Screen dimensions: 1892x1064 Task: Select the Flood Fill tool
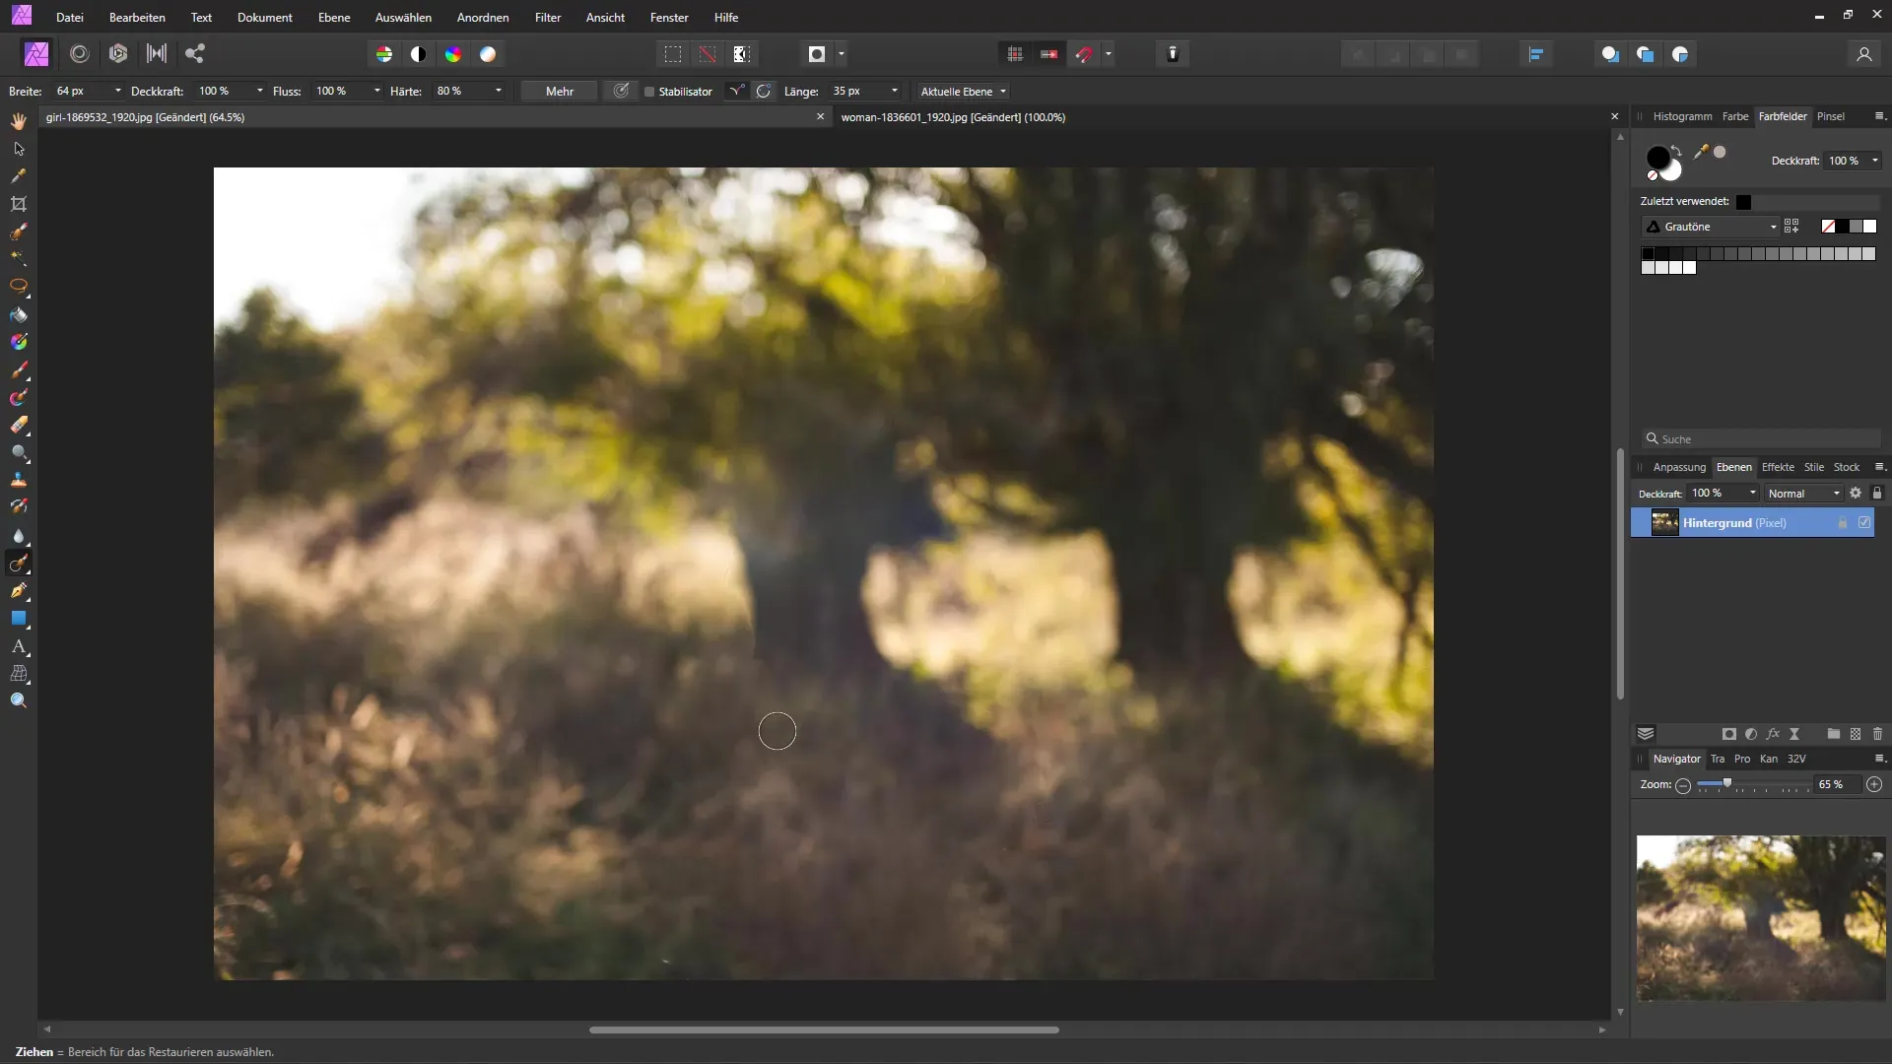click(19, 315)
